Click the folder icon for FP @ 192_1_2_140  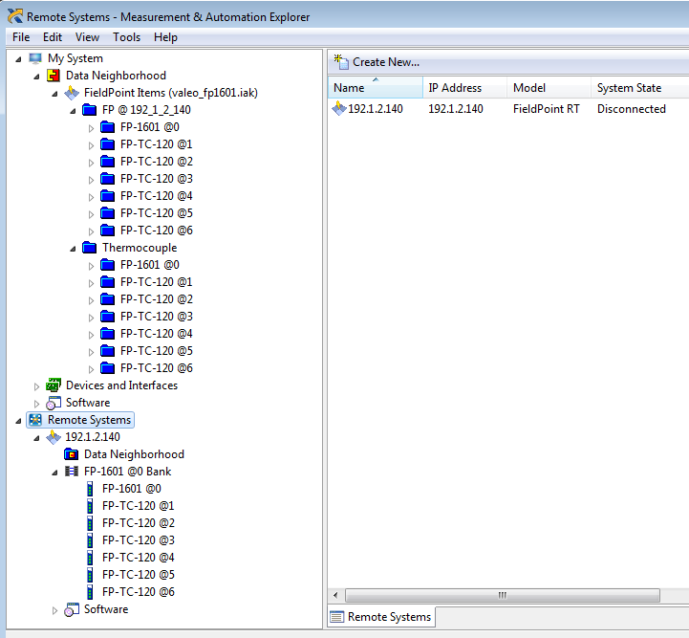click(89, 110)
